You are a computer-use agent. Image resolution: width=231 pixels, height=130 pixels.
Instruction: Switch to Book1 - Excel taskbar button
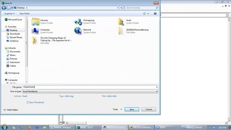pos(88,127)
